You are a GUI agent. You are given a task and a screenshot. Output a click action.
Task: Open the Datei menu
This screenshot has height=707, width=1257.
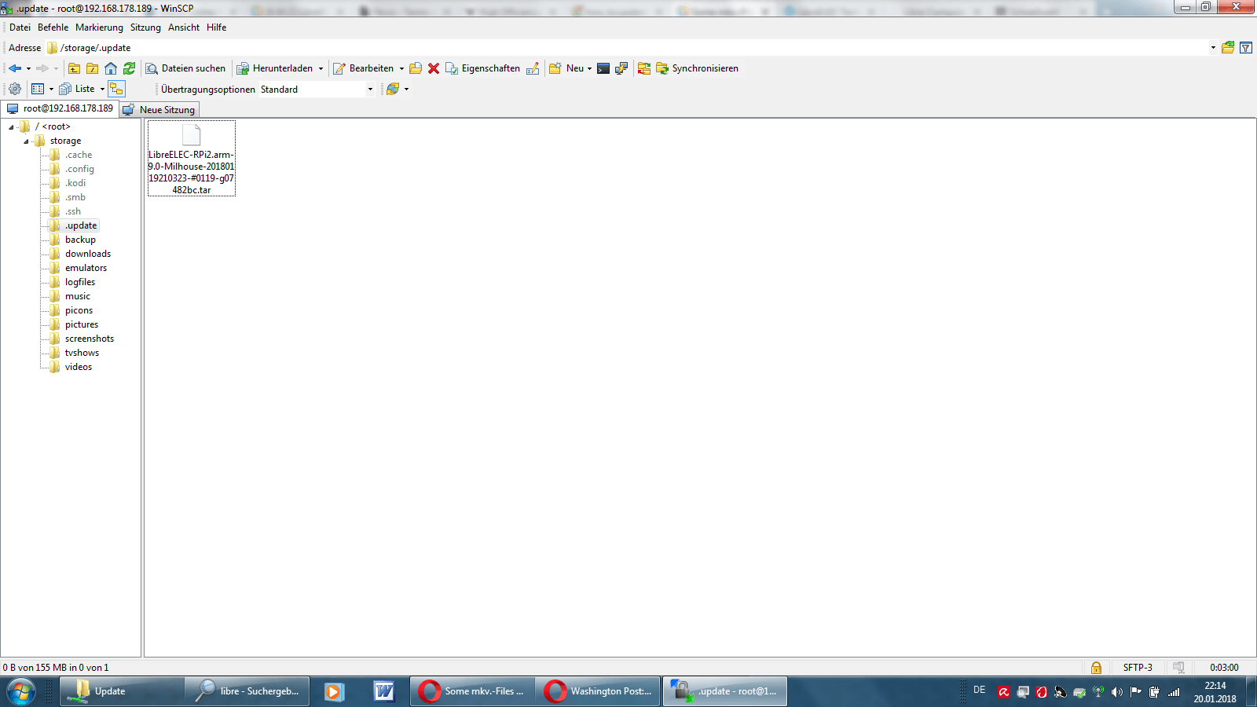(20, 27)
